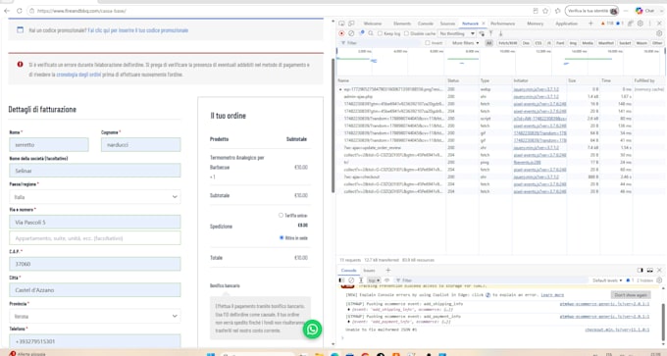
Task: Open cronologia degli ordini link
Action: click(78, 75)
